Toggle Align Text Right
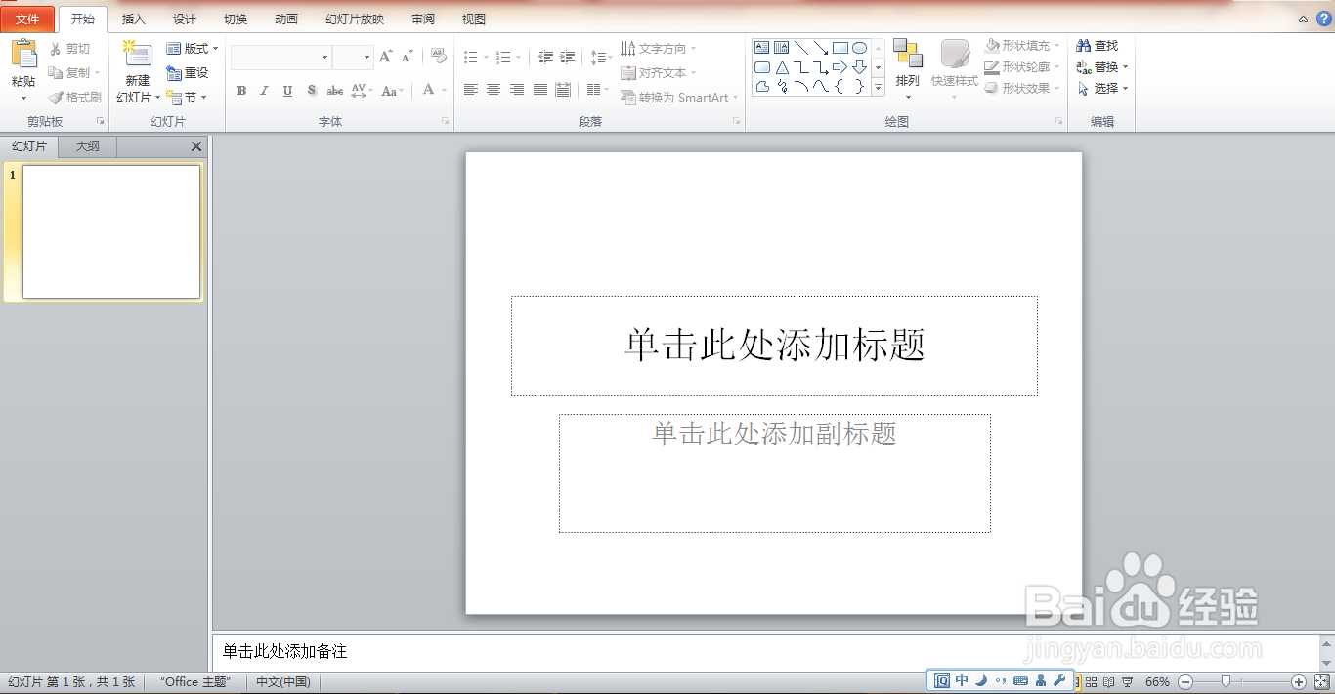This screenshot has height=694, width=1335. click(x=517, y=90)
